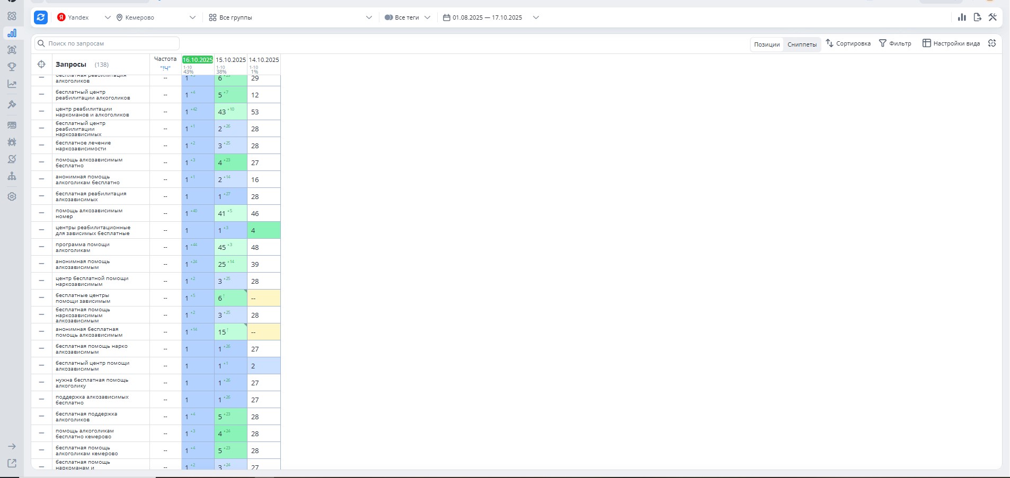Click the query "помощь алкоголикам бесплатно кемерово"
Viewport: 1010px width, 478px height.
click(85, 434)
